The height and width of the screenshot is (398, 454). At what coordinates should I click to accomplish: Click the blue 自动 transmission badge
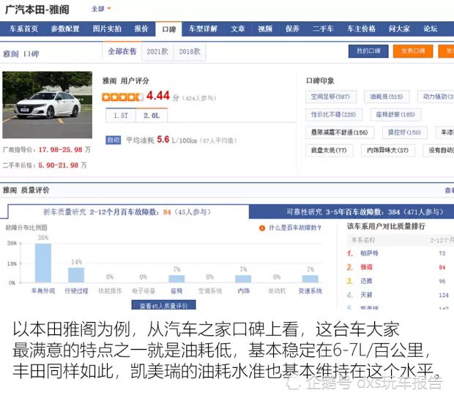(113, 140)
